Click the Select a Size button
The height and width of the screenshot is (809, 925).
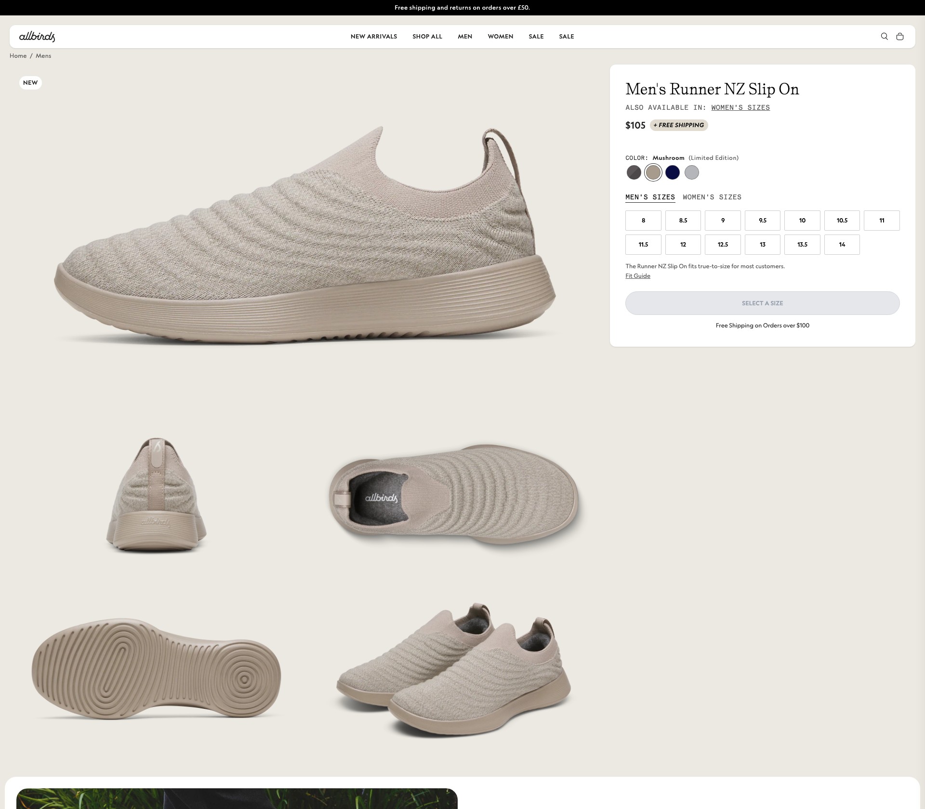[763, 303]
